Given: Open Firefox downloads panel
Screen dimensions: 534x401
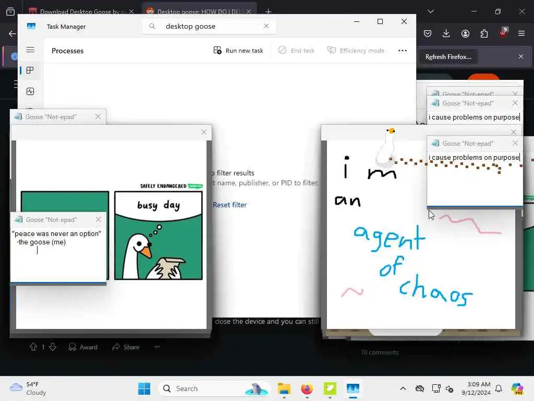Looking at the screenshot, I should pos(446,33).
